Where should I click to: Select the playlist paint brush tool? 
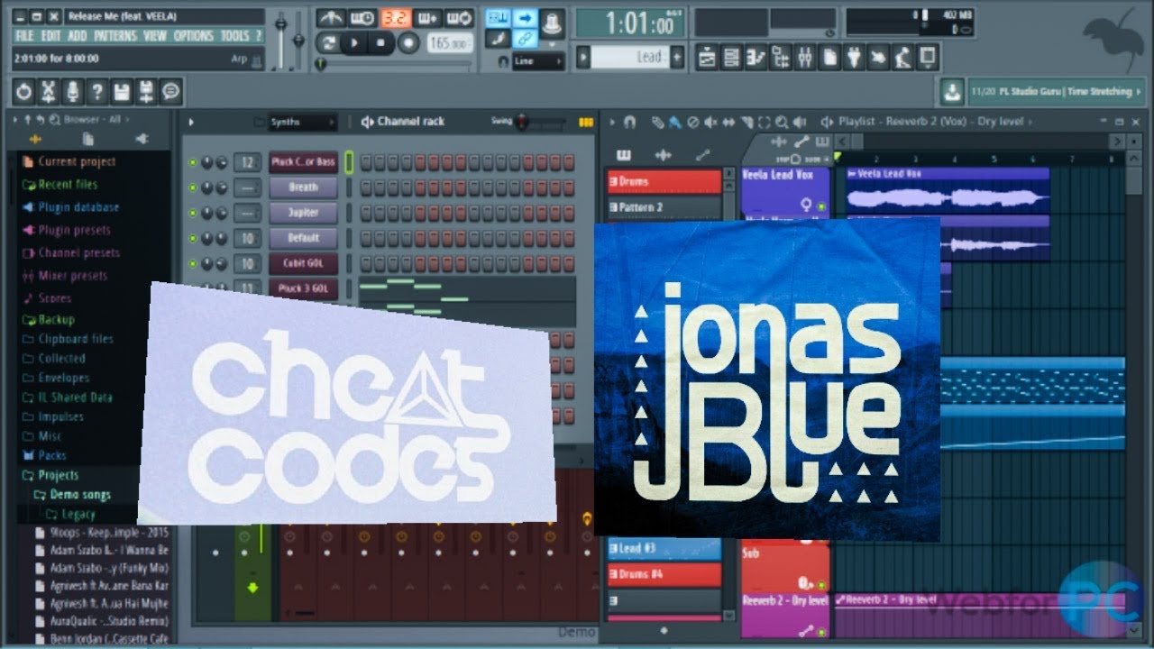click(x=673, y=122)
